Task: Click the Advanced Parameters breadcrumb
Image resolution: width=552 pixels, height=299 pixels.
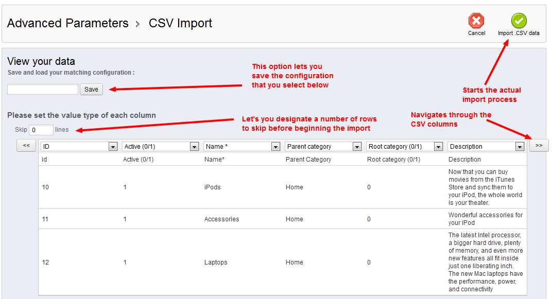Action: tap(68, 23)
